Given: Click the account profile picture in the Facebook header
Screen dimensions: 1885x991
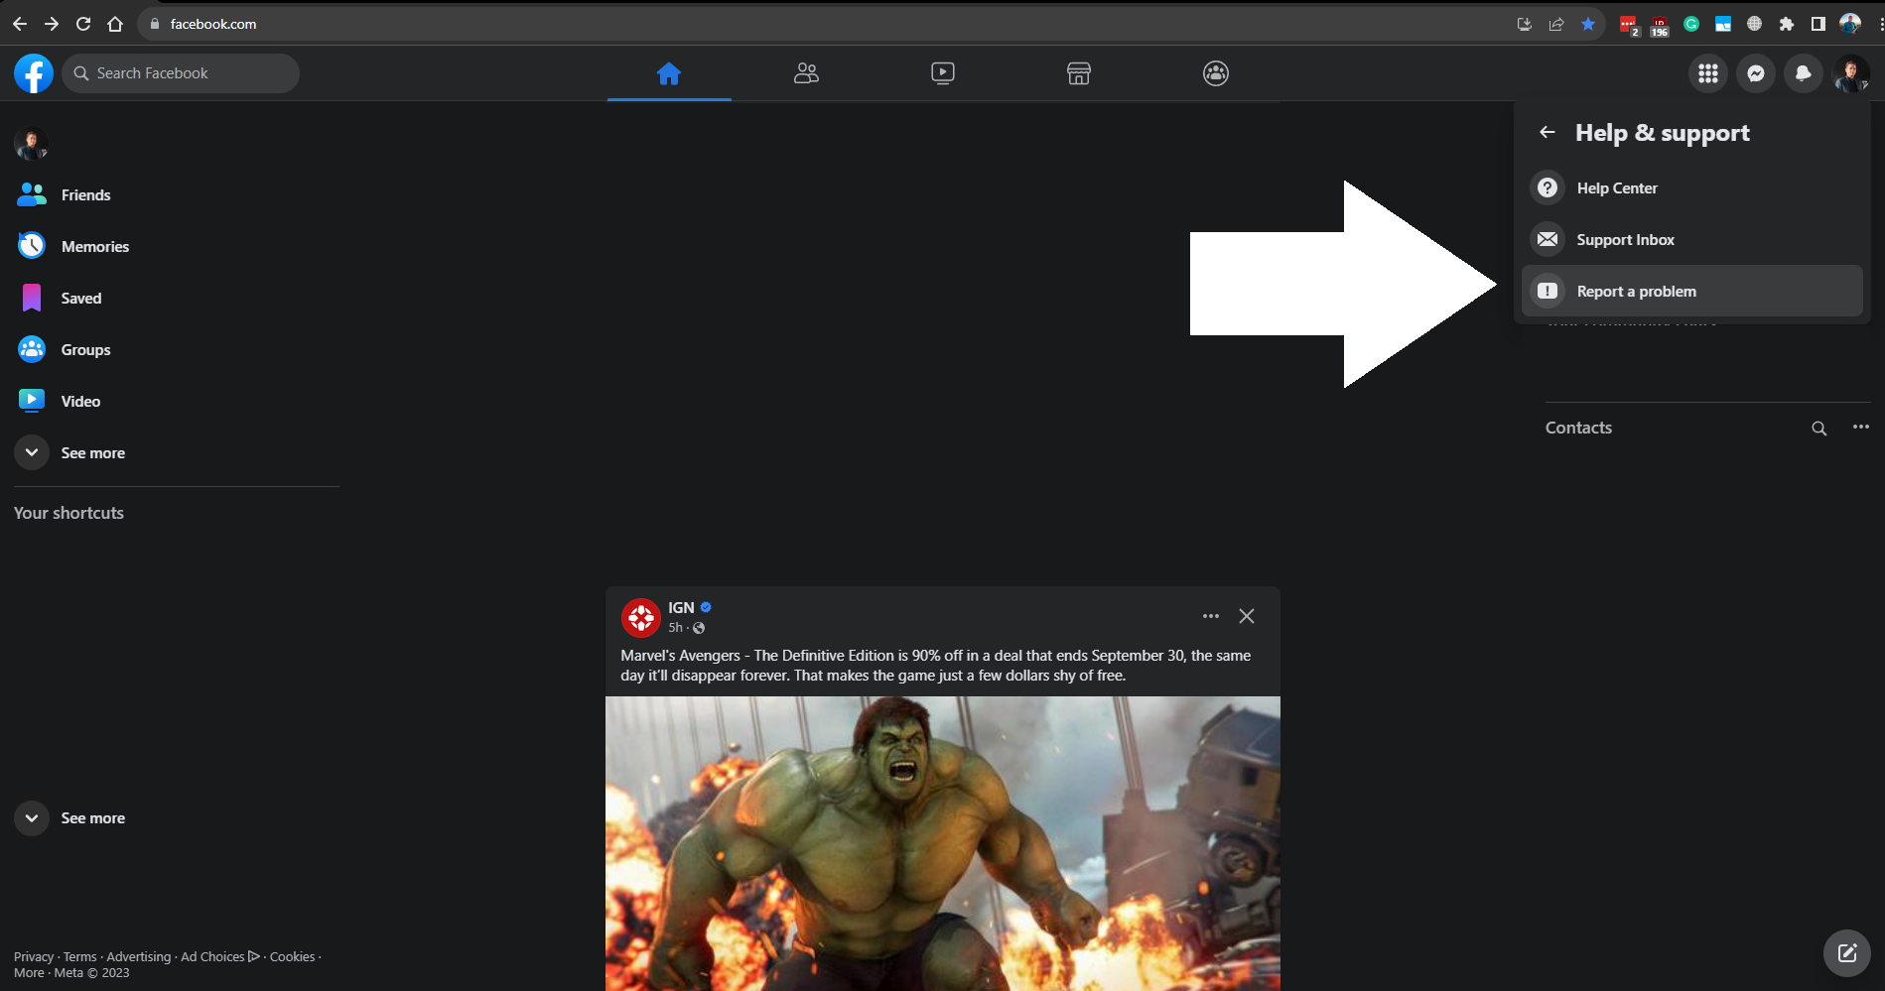Looking at the screenshot, I should 1851,73.
